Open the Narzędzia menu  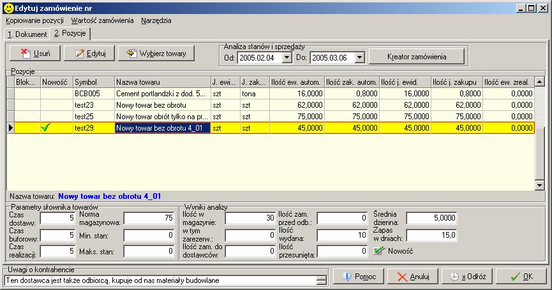pyautogui.click(x=156, y=20)
